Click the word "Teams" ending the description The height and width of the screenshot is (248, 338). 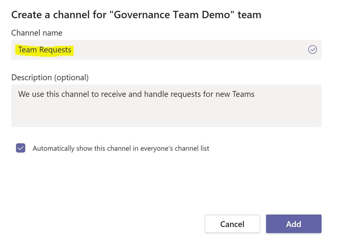[x=243, y=94]
